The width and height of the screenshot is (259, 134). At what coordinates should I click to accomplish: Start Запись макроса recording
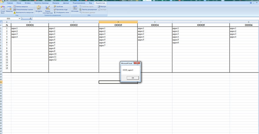pyautogui.click(x=21, y=7)
